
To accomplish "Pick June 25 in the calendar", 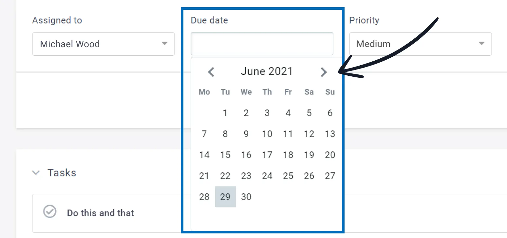I will pos(288,176).
